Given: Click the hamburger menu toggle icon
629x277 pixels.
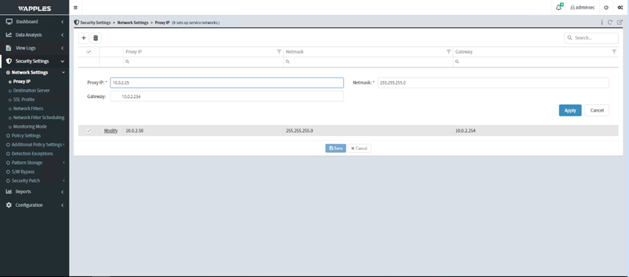Looking at the screenshot, I should pos(76,7).
